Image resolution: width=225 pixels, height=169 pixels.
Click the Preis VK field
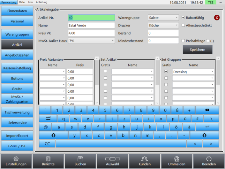click(x=91, y=33)
